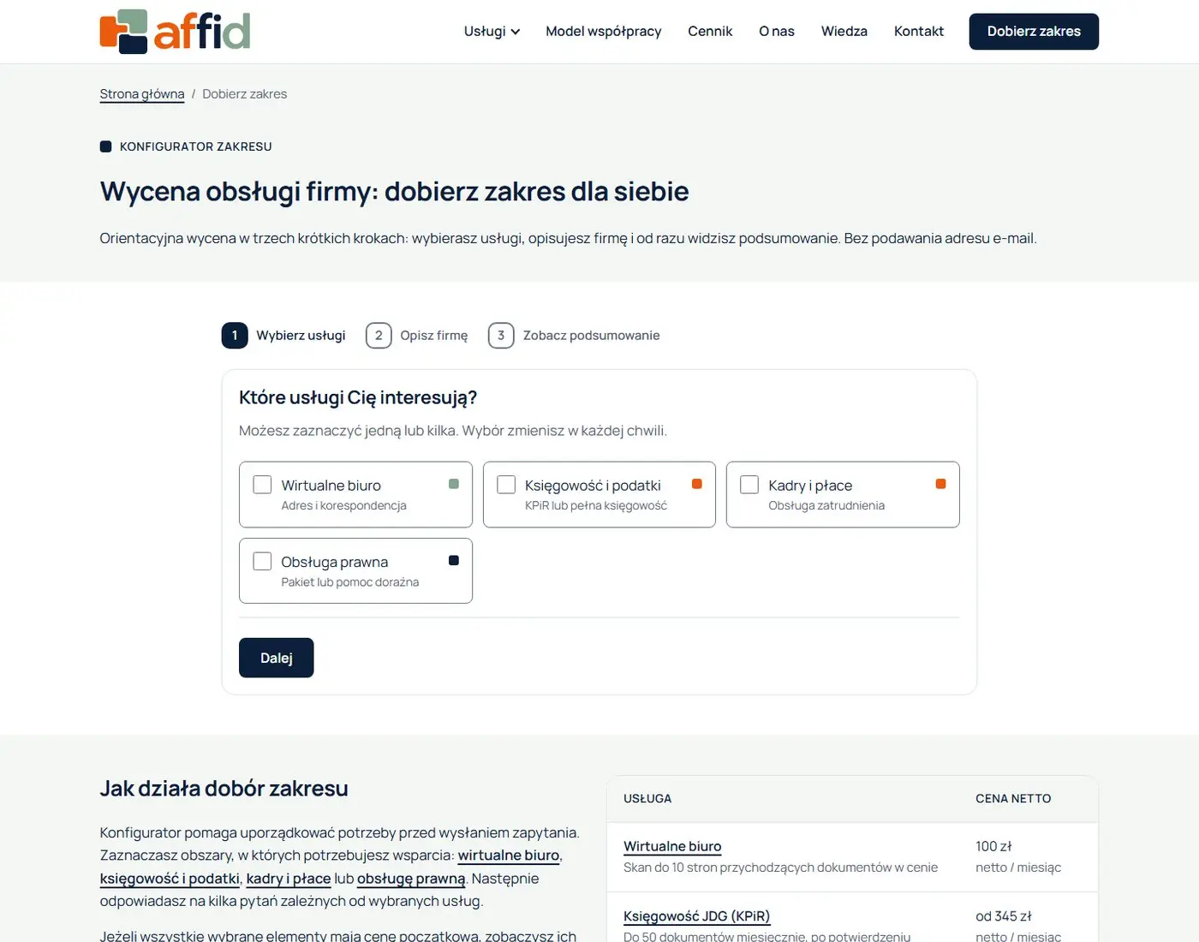Mark the Obsługa prawna checkbox
Viewport: 1199px width, 942px height.
[262, 561]
